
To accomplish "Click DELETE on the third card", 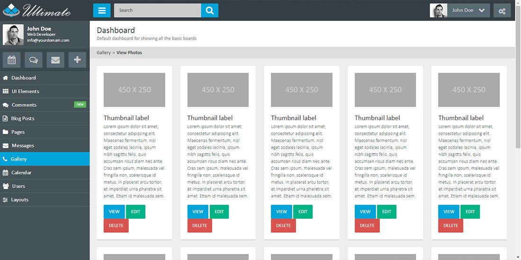I will click(283, 225).
